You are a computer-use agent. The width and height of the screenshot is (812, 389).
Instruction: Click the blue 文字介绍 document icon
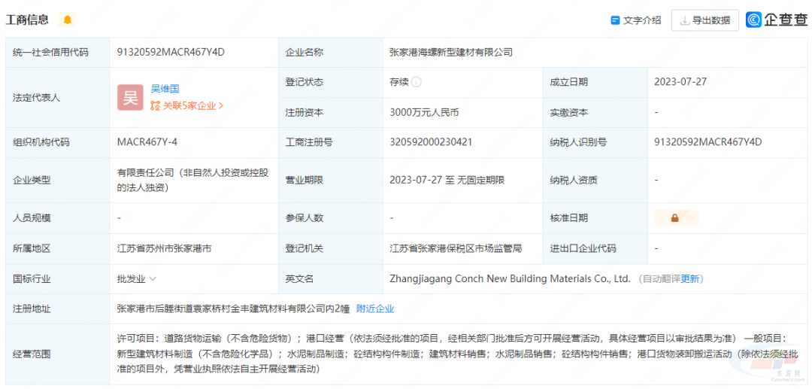(x=615, y=20)
